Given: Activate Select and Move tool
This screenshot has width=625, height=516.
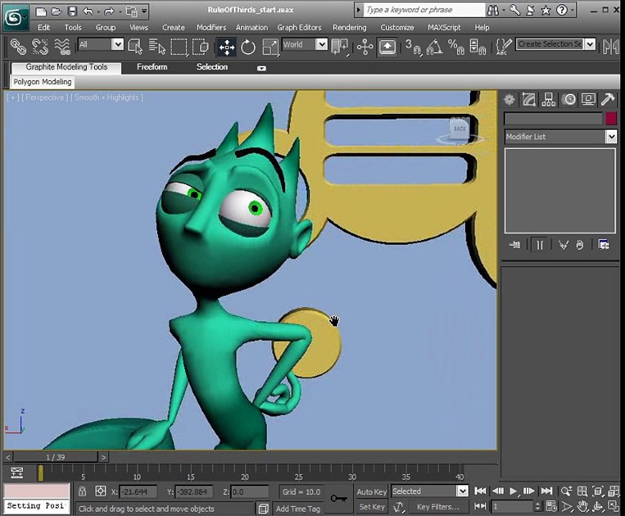Looking at the screenshot, I should tap(227, 47).
